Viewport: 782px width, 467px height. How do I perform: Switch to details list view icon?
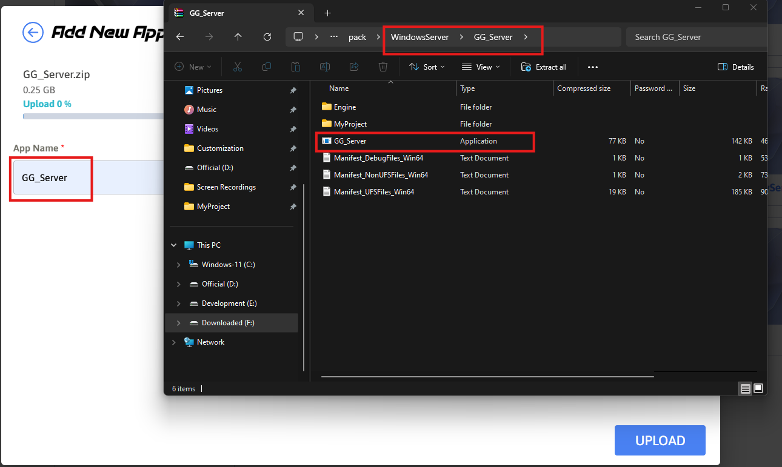tap(745, 388)
